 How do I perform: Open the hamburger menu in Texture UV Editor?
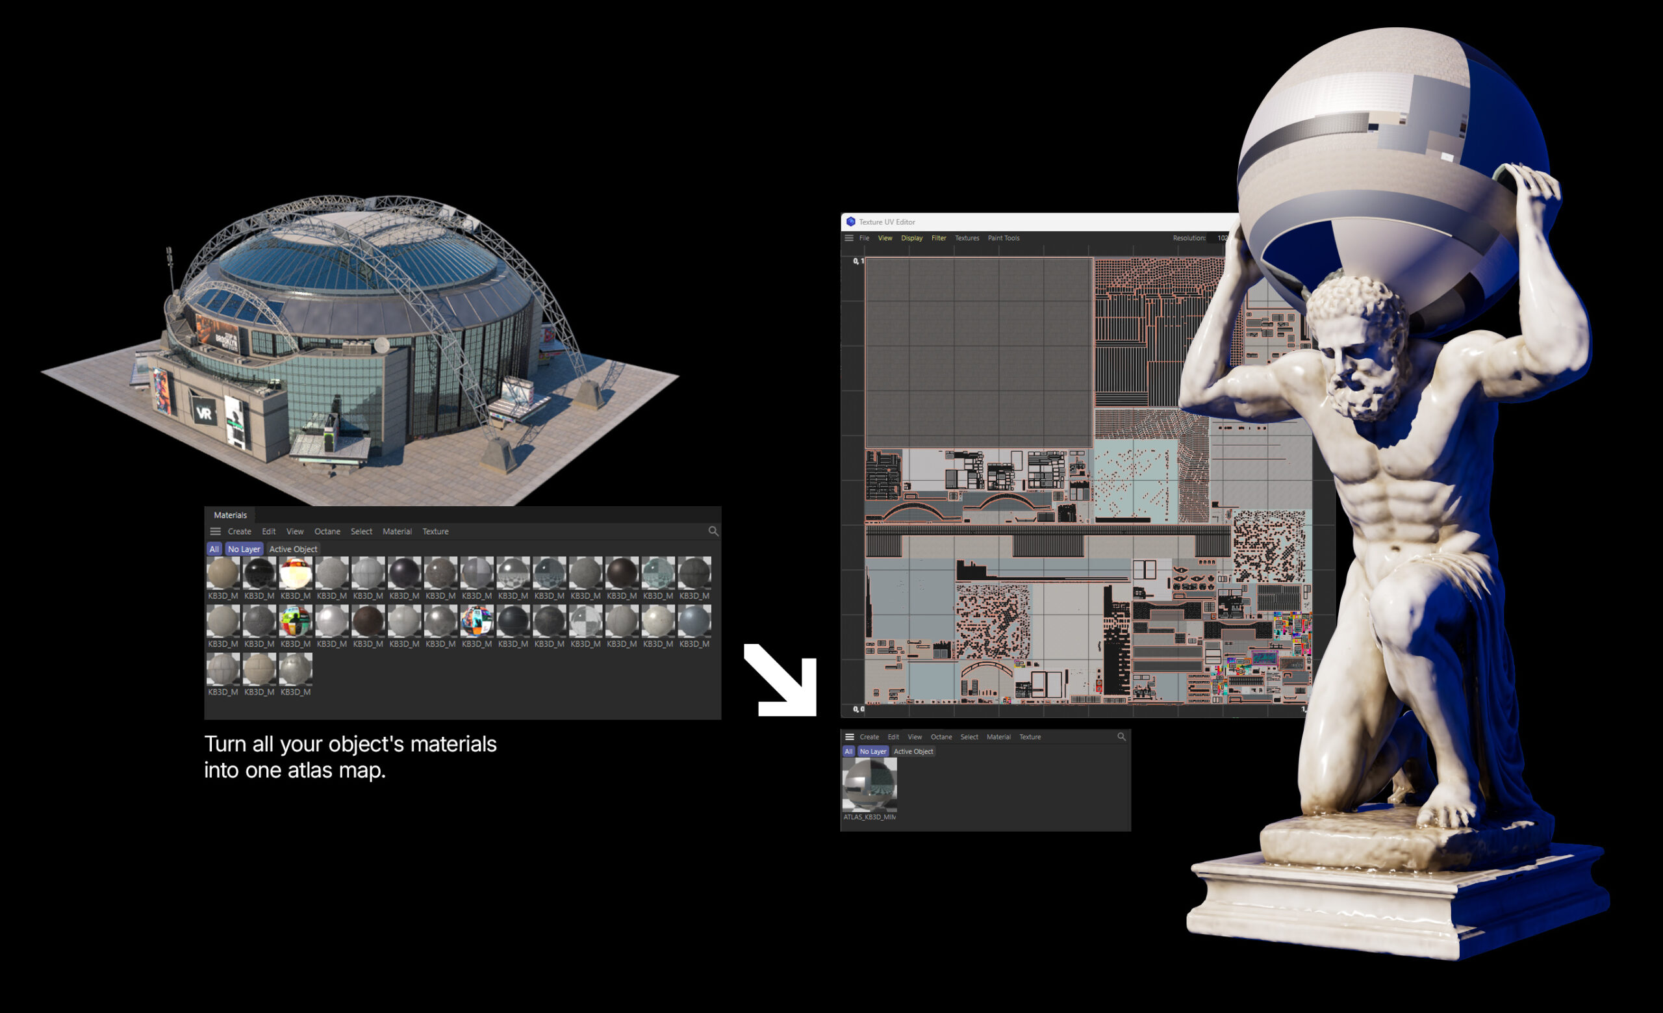click(x=849, y=238)
